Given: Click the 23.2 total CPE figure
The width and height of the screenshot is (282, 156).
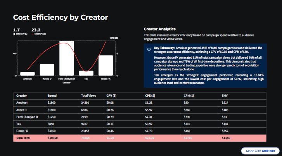Looking at the screenshot, I should click(x=36, y=30).
